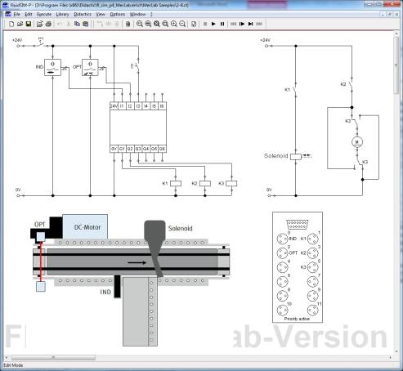Stop the simulation with the Stop icon
403x371 pixels.
coord(205,24)
